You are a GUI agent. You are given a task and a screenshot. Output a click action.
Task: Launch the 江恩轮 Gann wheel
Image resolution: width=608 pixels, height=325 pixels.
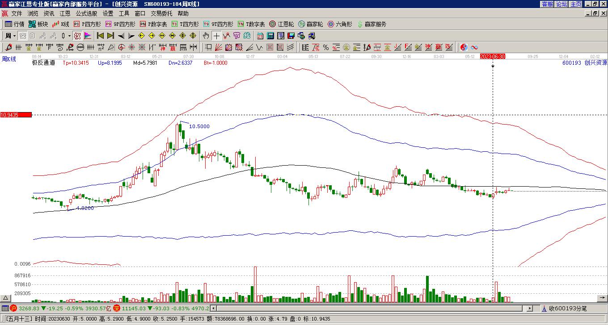282,24
